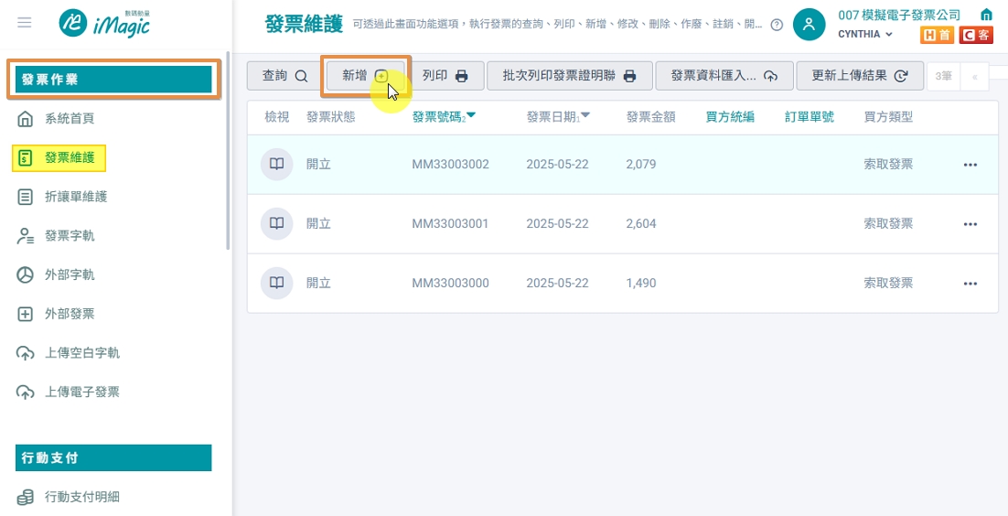The width and height of the screenshot is (1008, 516).
Task: Sort by 發票號碼 column arrow
Action: 471,116
